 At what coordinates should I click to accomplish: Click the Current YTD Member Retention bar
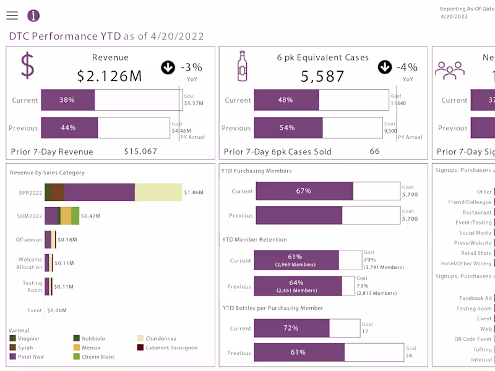tap(297, 260)
